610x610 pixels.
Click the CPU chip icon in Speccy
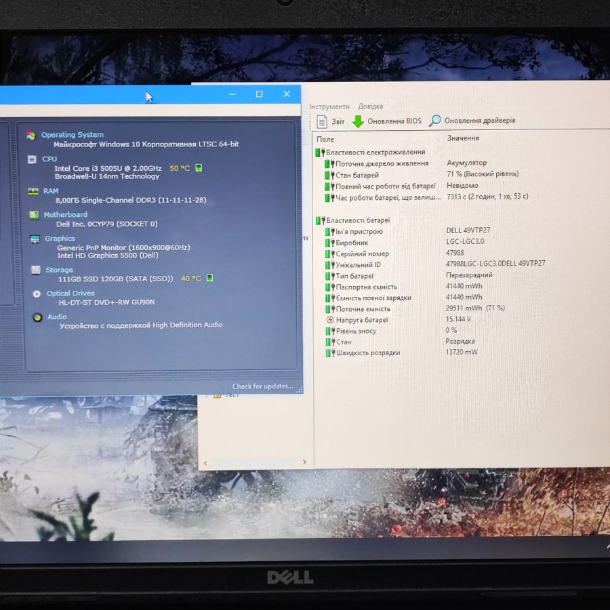coord(33,159)
